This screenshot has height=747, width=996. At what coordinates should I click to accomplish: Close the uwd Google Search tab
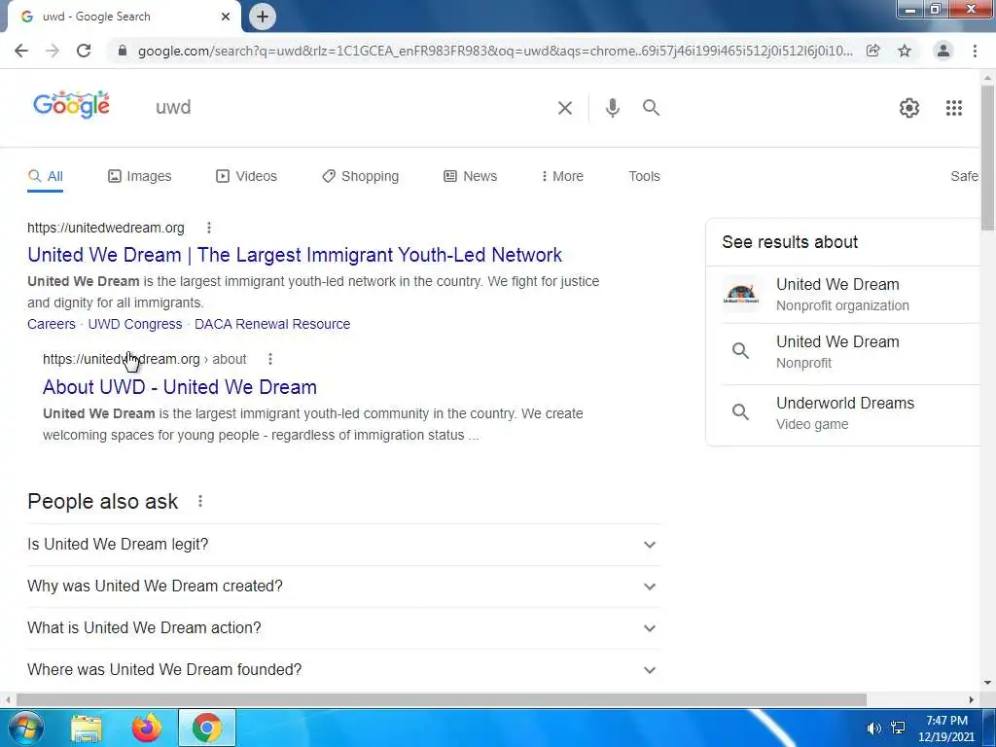226,17
